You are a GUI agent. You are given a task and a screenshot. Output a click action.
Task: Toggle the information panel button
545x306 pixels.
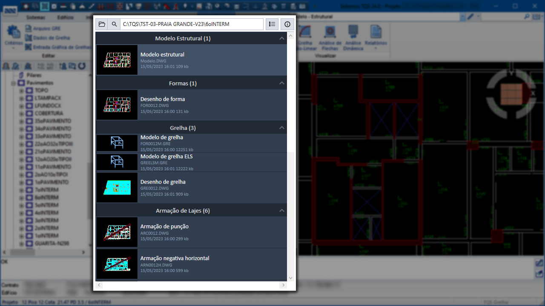coord(287,24)
